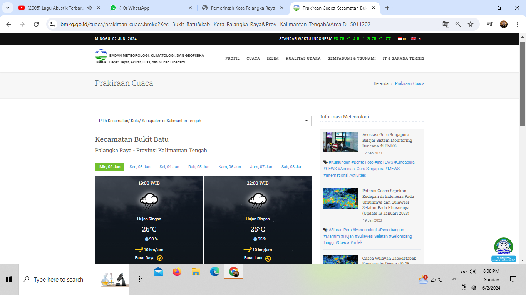
Task: Click the zoom magnifier icon in address bar
Action: [x=458, y=24]
